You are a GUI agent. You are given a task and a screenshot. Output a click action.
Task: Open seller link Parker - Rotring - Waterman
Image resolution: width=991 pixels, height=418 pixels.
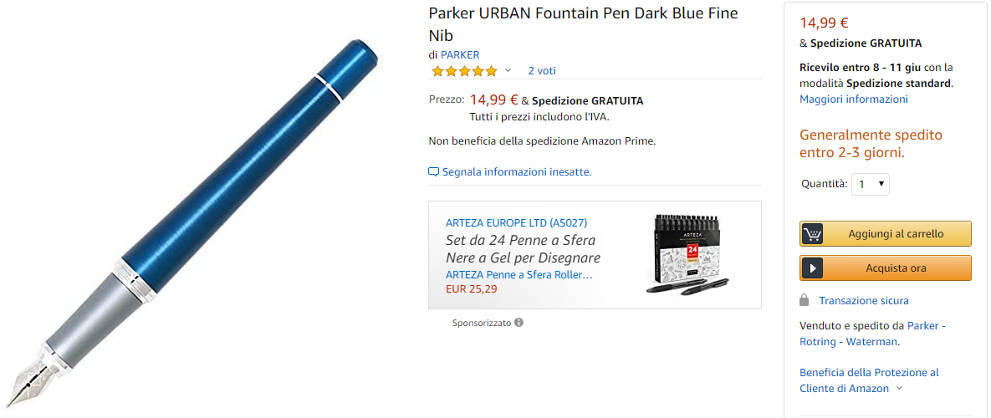(x=871, y=334)
